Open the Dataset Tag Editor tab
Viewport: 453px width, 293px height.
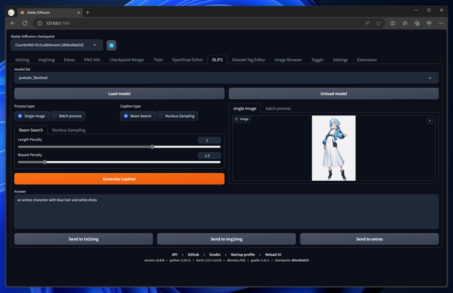click(249, 60)
